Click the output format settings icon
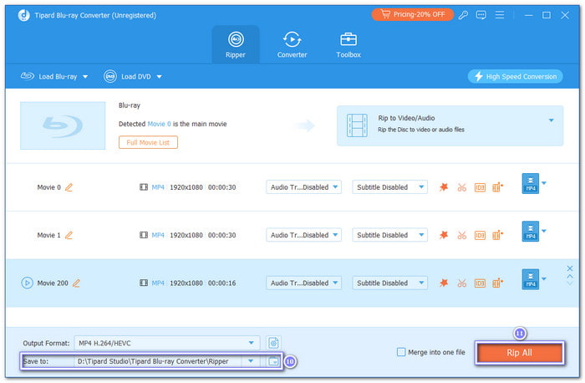Screen dimensions: 585x383 pos(272,342)
